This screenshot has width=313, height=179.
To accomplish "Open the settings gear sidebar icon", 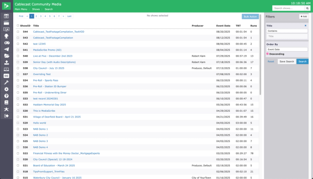I will pos(6,89).
